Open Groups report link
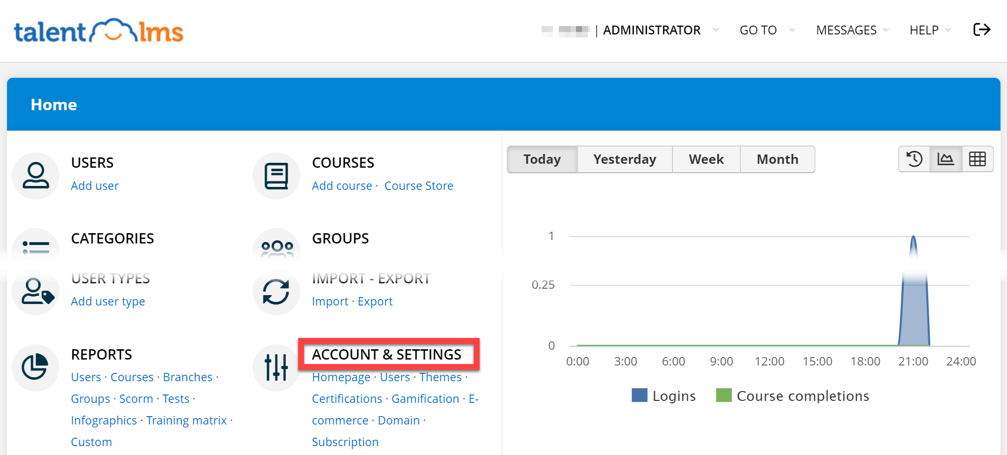 click(x=90, y=398)
